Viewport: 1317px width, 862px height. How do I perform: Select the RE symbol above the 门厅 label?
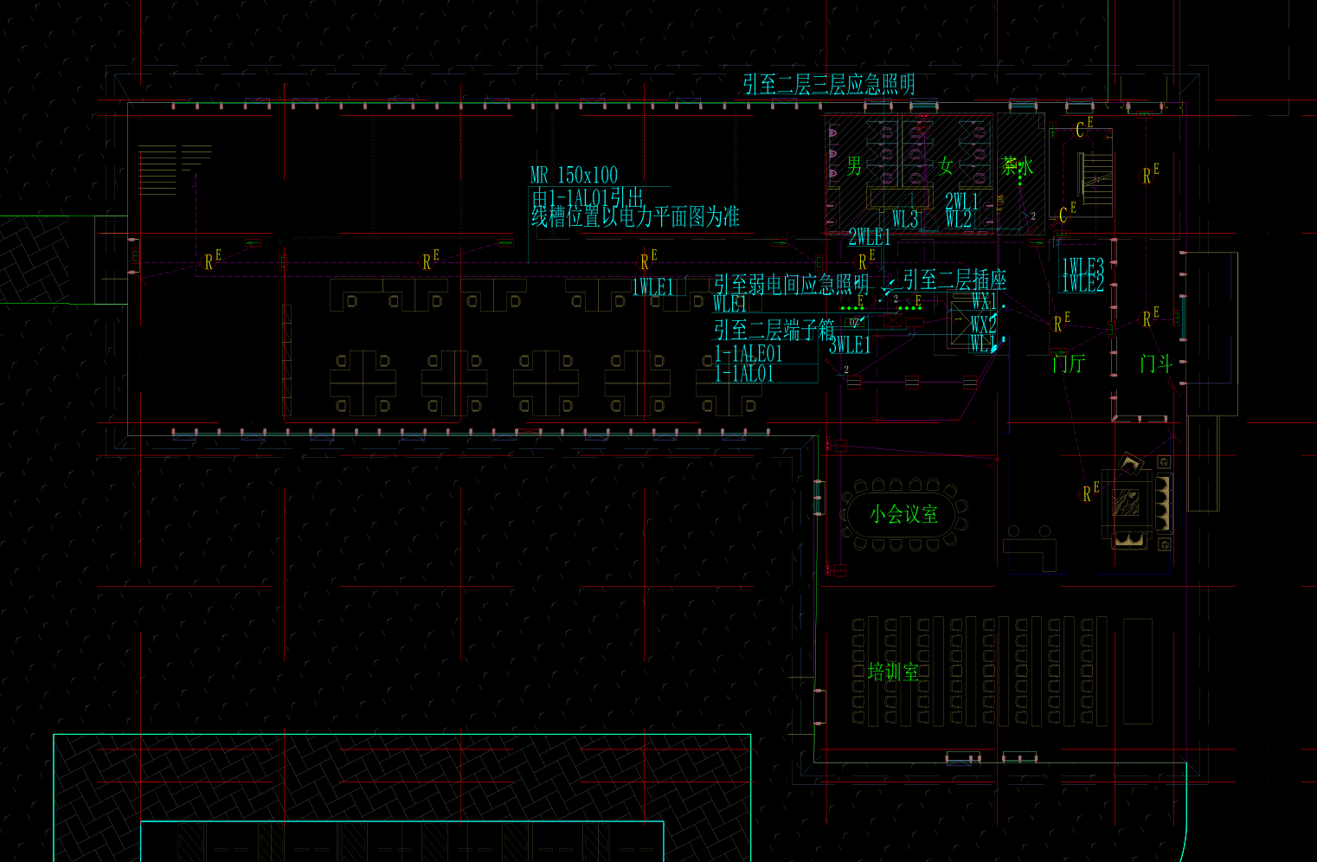1061,323
